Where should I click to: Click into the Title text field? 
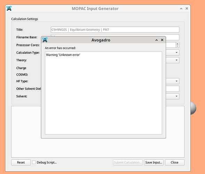tap(115, 30)
